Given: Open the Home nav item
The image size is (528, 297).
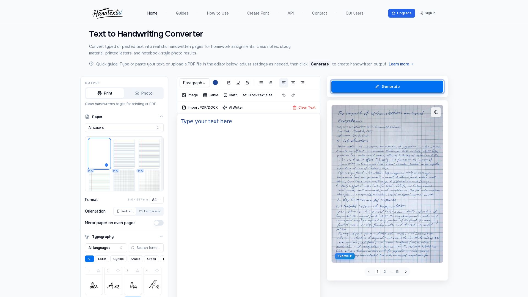Looking at the screenshot, I should click(152, 13).
